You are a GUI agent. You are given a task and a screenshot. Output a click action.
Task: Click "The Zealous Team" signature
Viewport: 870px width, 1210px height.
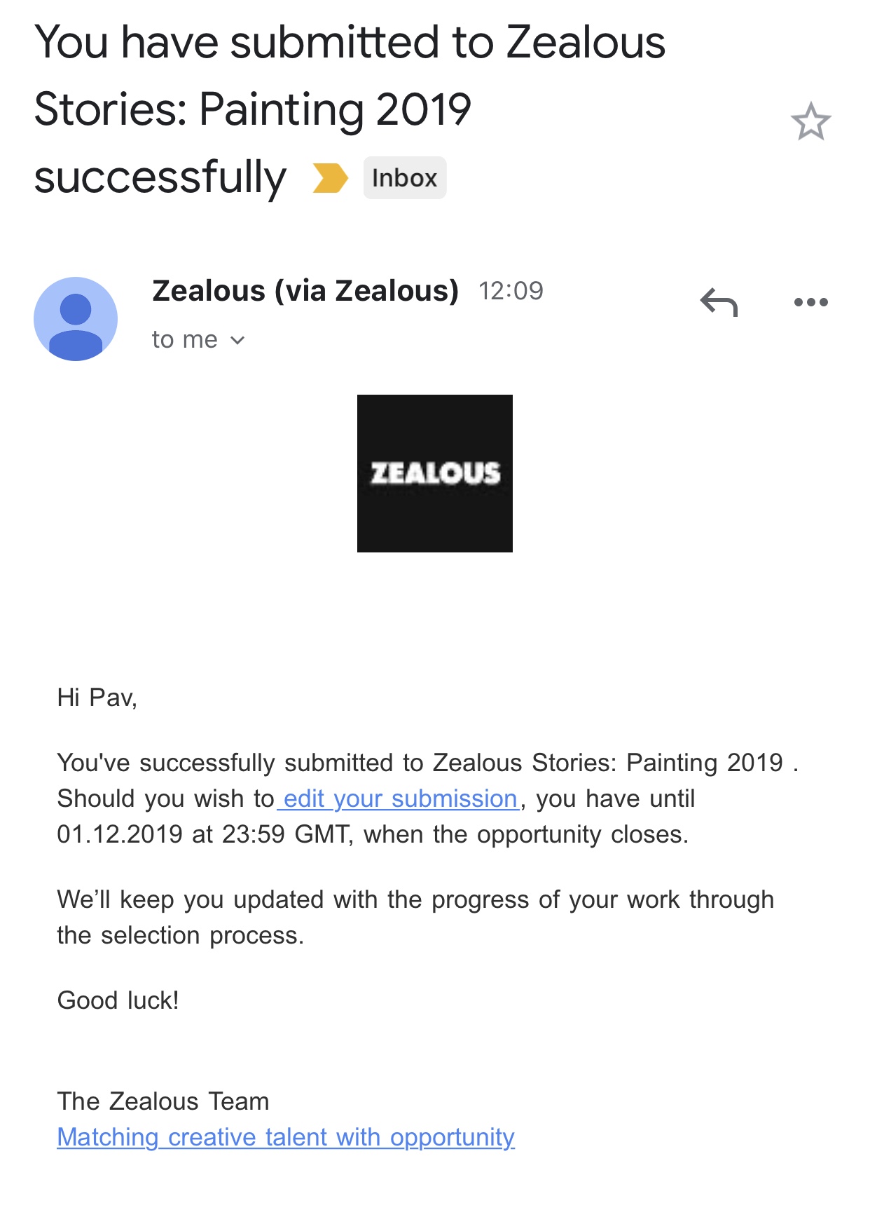tap(163, 1101)
